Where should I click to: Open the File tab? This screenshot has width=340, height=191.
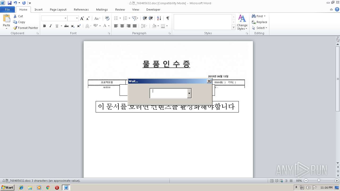coord(7,10)
